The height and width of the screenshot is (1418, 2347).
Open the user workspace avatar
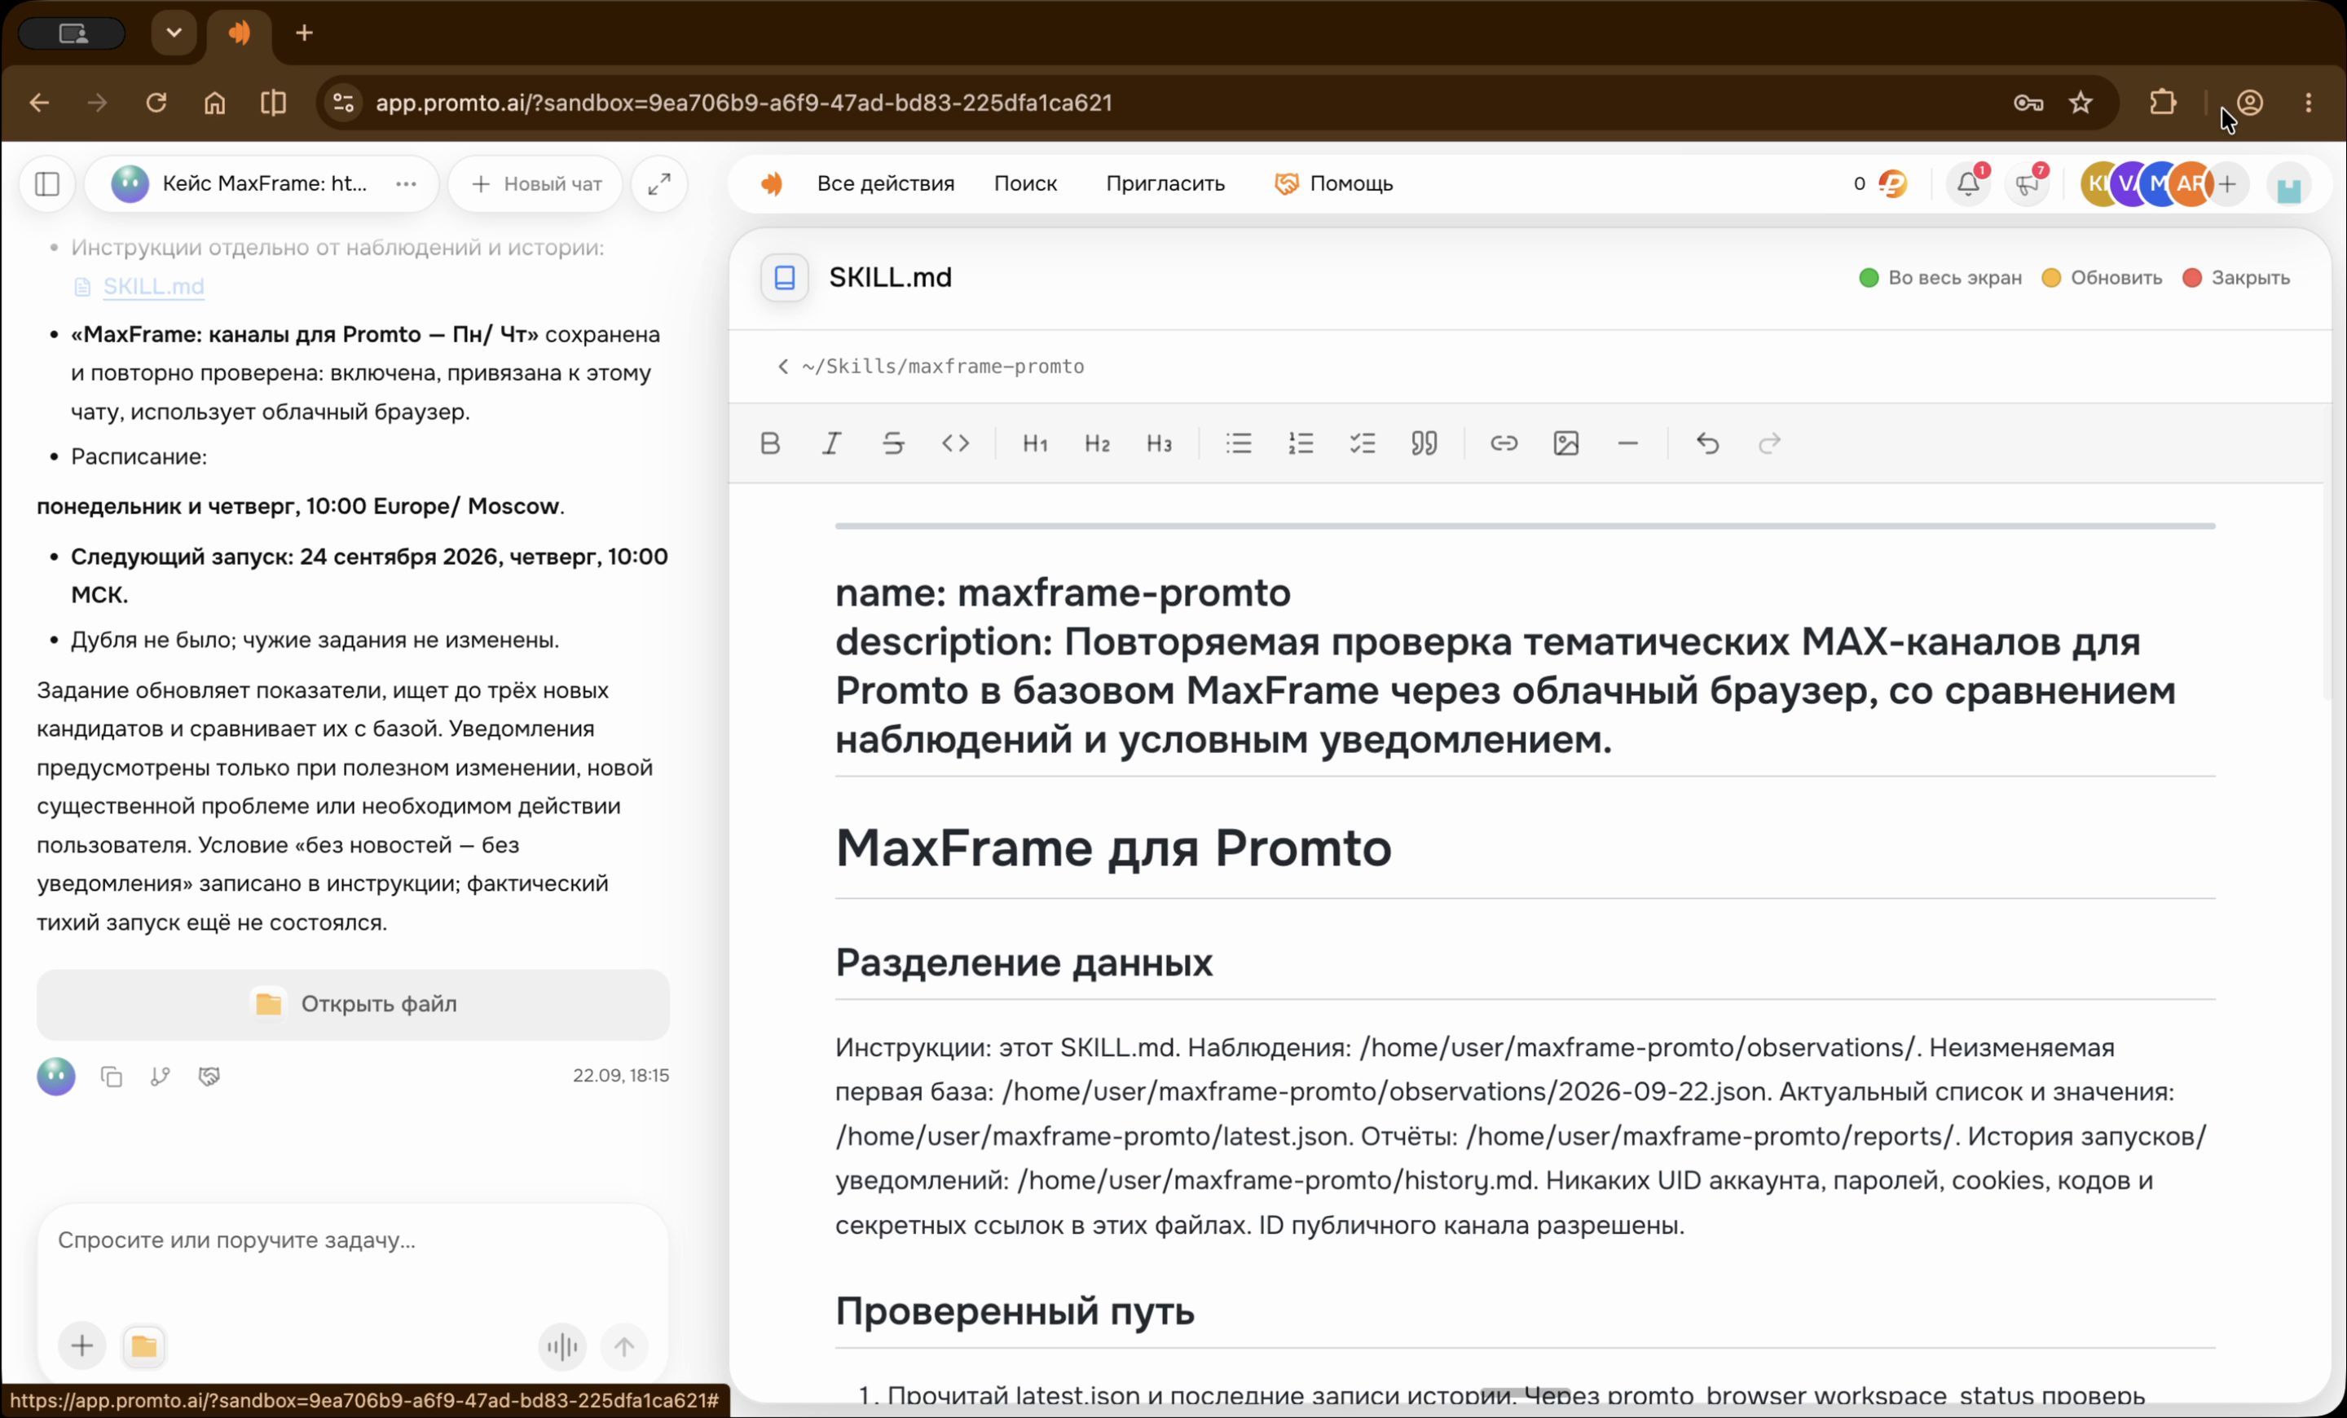2288,185
